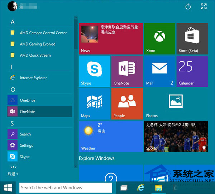Screen dimensions: 215x194
Task: Launch the Store (Beta) tile
Action: tap(192, 39)
